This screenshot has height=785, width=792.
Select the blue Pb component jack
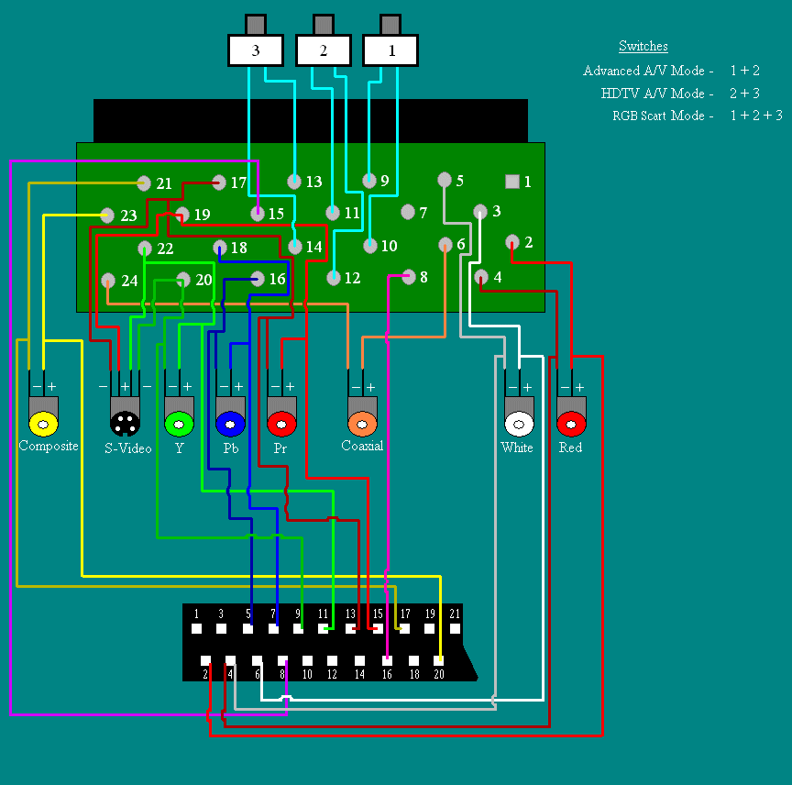[x=230, y=423]
